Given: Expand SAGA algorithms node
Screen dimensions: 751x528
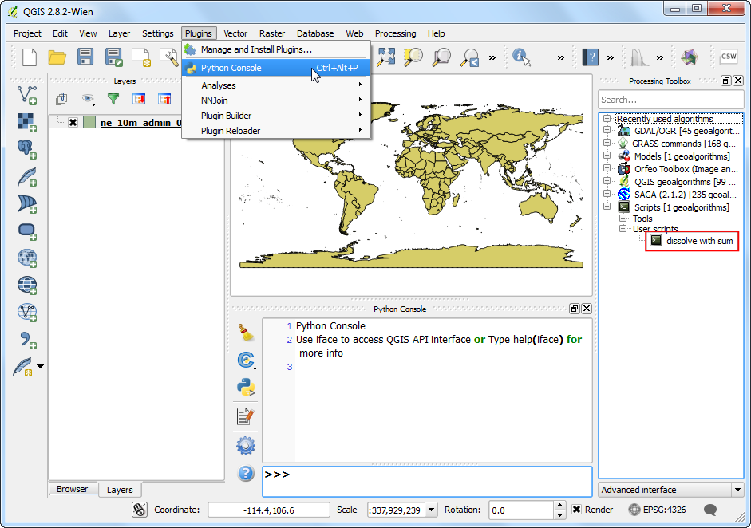Looking at the screenshot, I should tap(607, 193).
